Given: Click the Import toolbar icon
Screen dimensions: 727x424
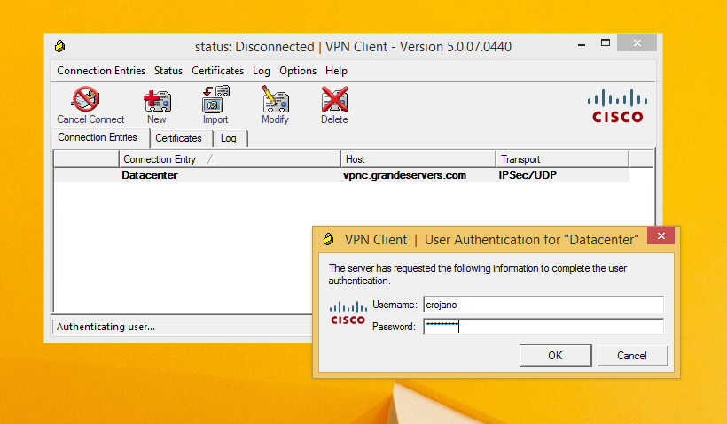Looking at the screenshot, I should point(215,105).
